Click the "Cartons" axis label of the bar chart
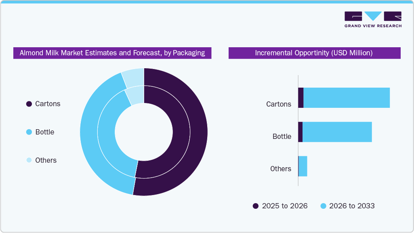This screenshot has height=233, width=414. coord(279,104)
